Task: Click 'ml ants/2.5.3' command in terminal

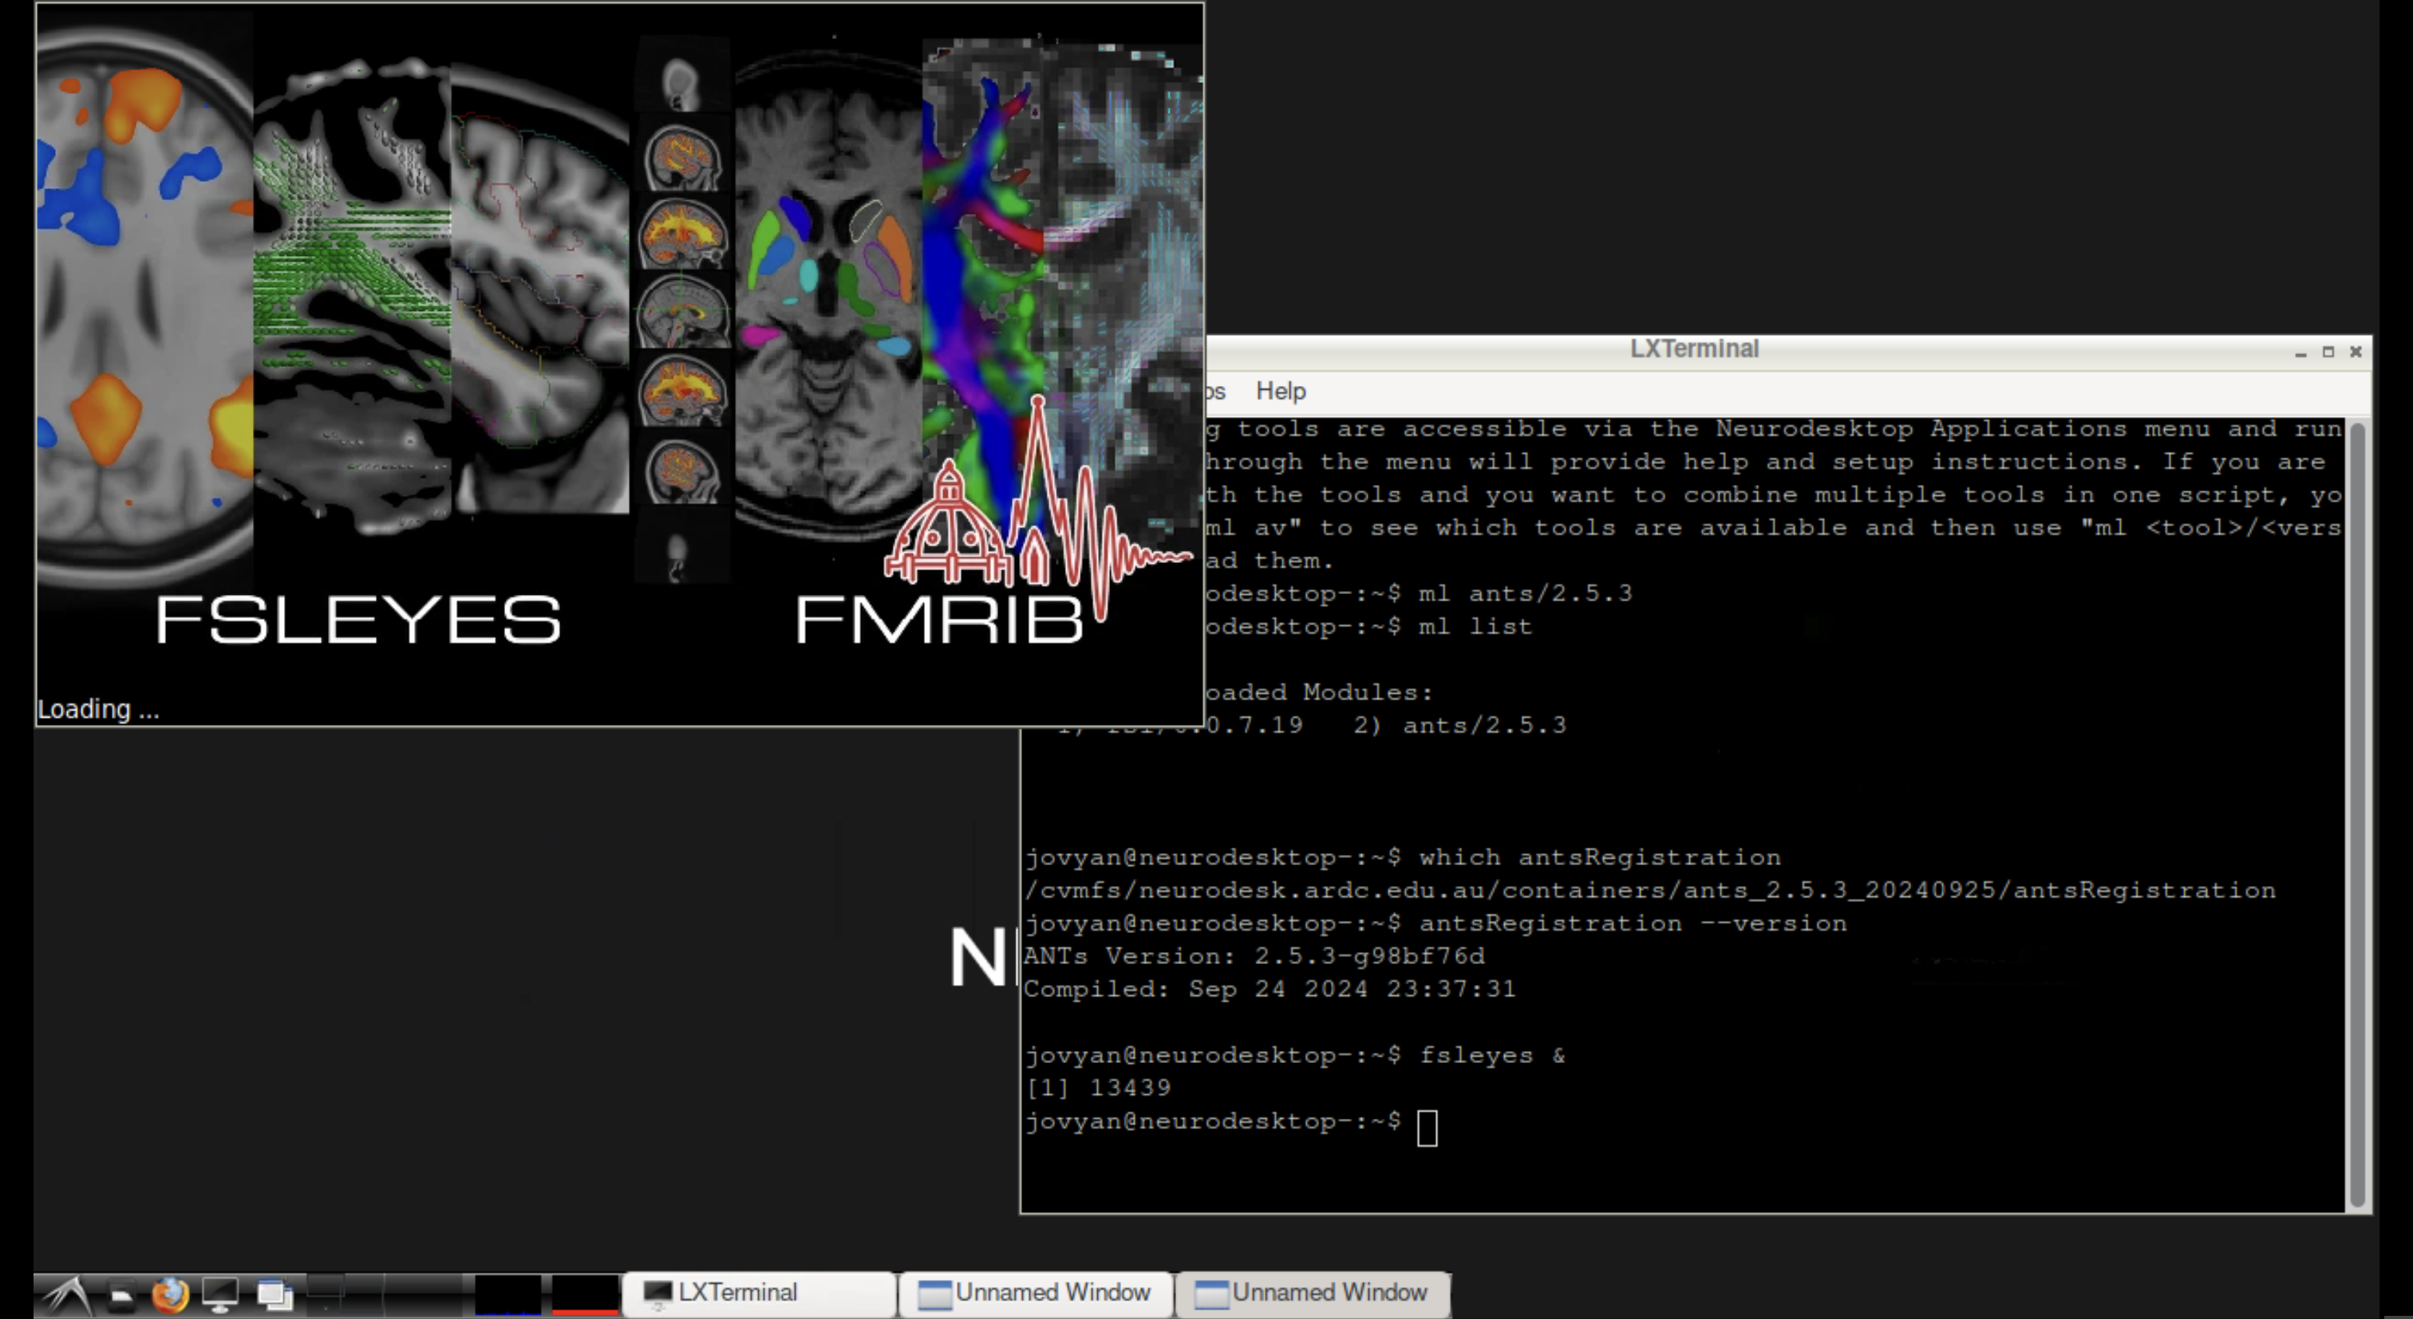Action: [1525, 593]
